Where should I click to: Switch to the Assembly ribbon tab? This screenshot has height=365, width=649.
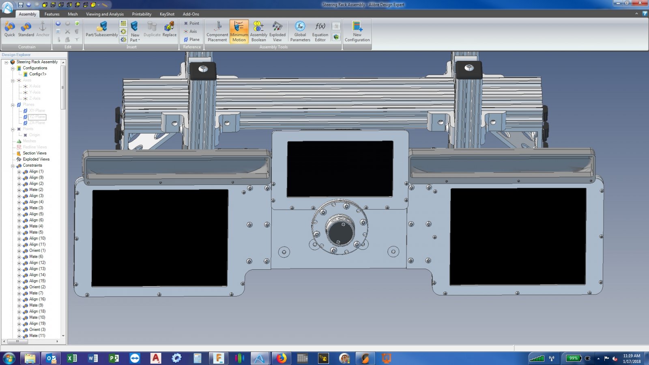[x=28, y=14]
